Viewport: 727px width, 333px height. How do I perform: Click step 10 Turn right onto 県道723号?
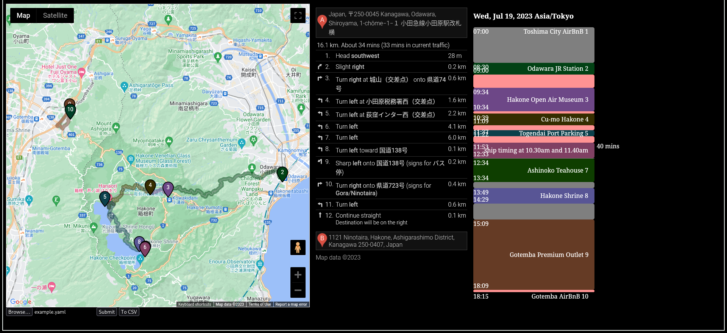click(392, 189)
